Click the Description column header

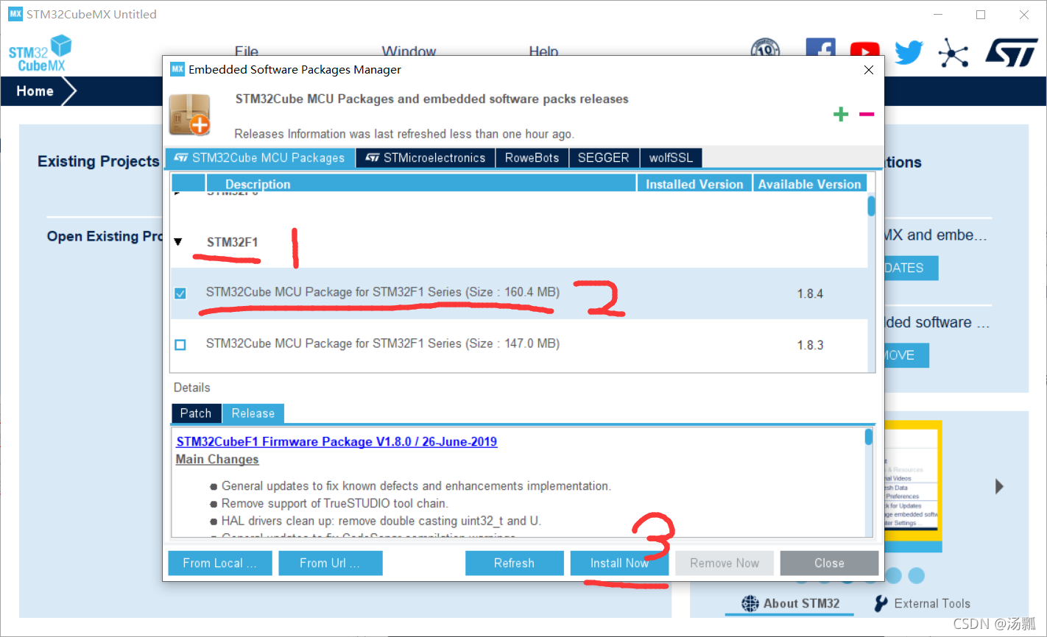421,183
